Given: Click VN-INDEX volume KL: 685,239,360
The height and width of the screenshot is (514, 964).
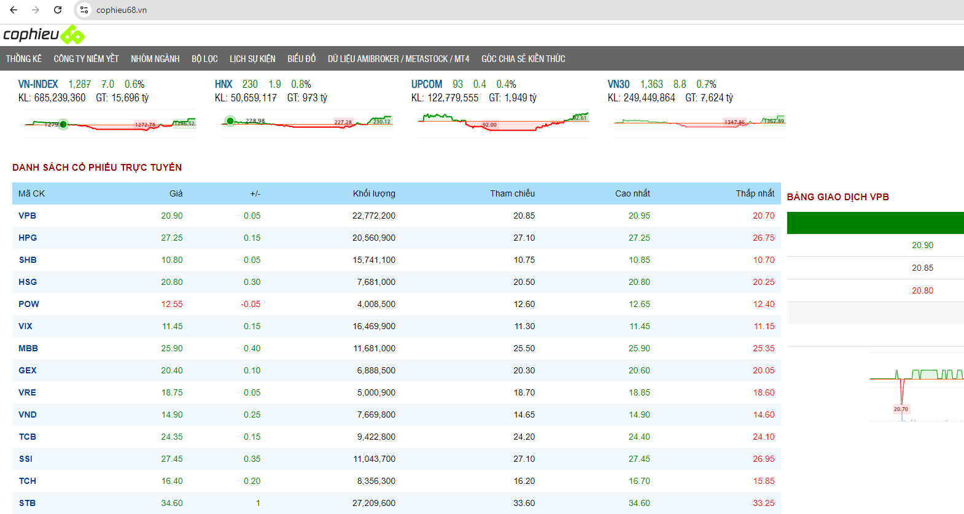Looking at the screenshot, I should pyautogui.click(x=52, y=98).
